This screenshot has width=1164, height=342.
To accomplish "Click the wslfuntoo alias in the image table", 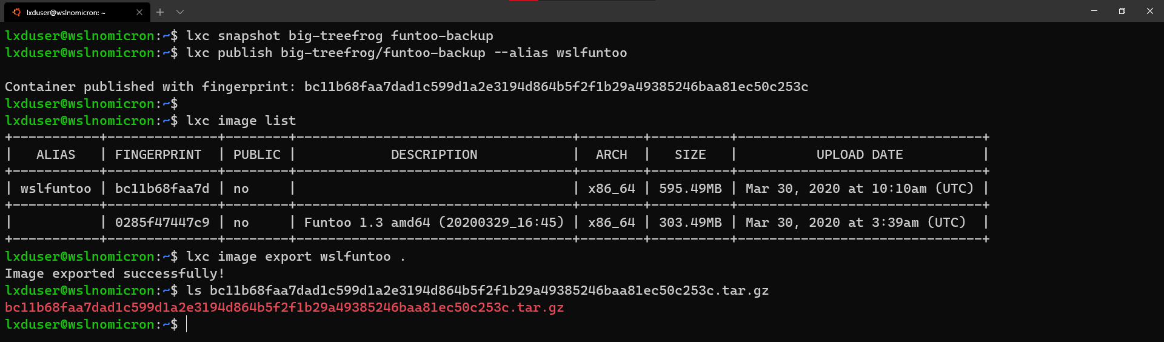I will (56, 189).
